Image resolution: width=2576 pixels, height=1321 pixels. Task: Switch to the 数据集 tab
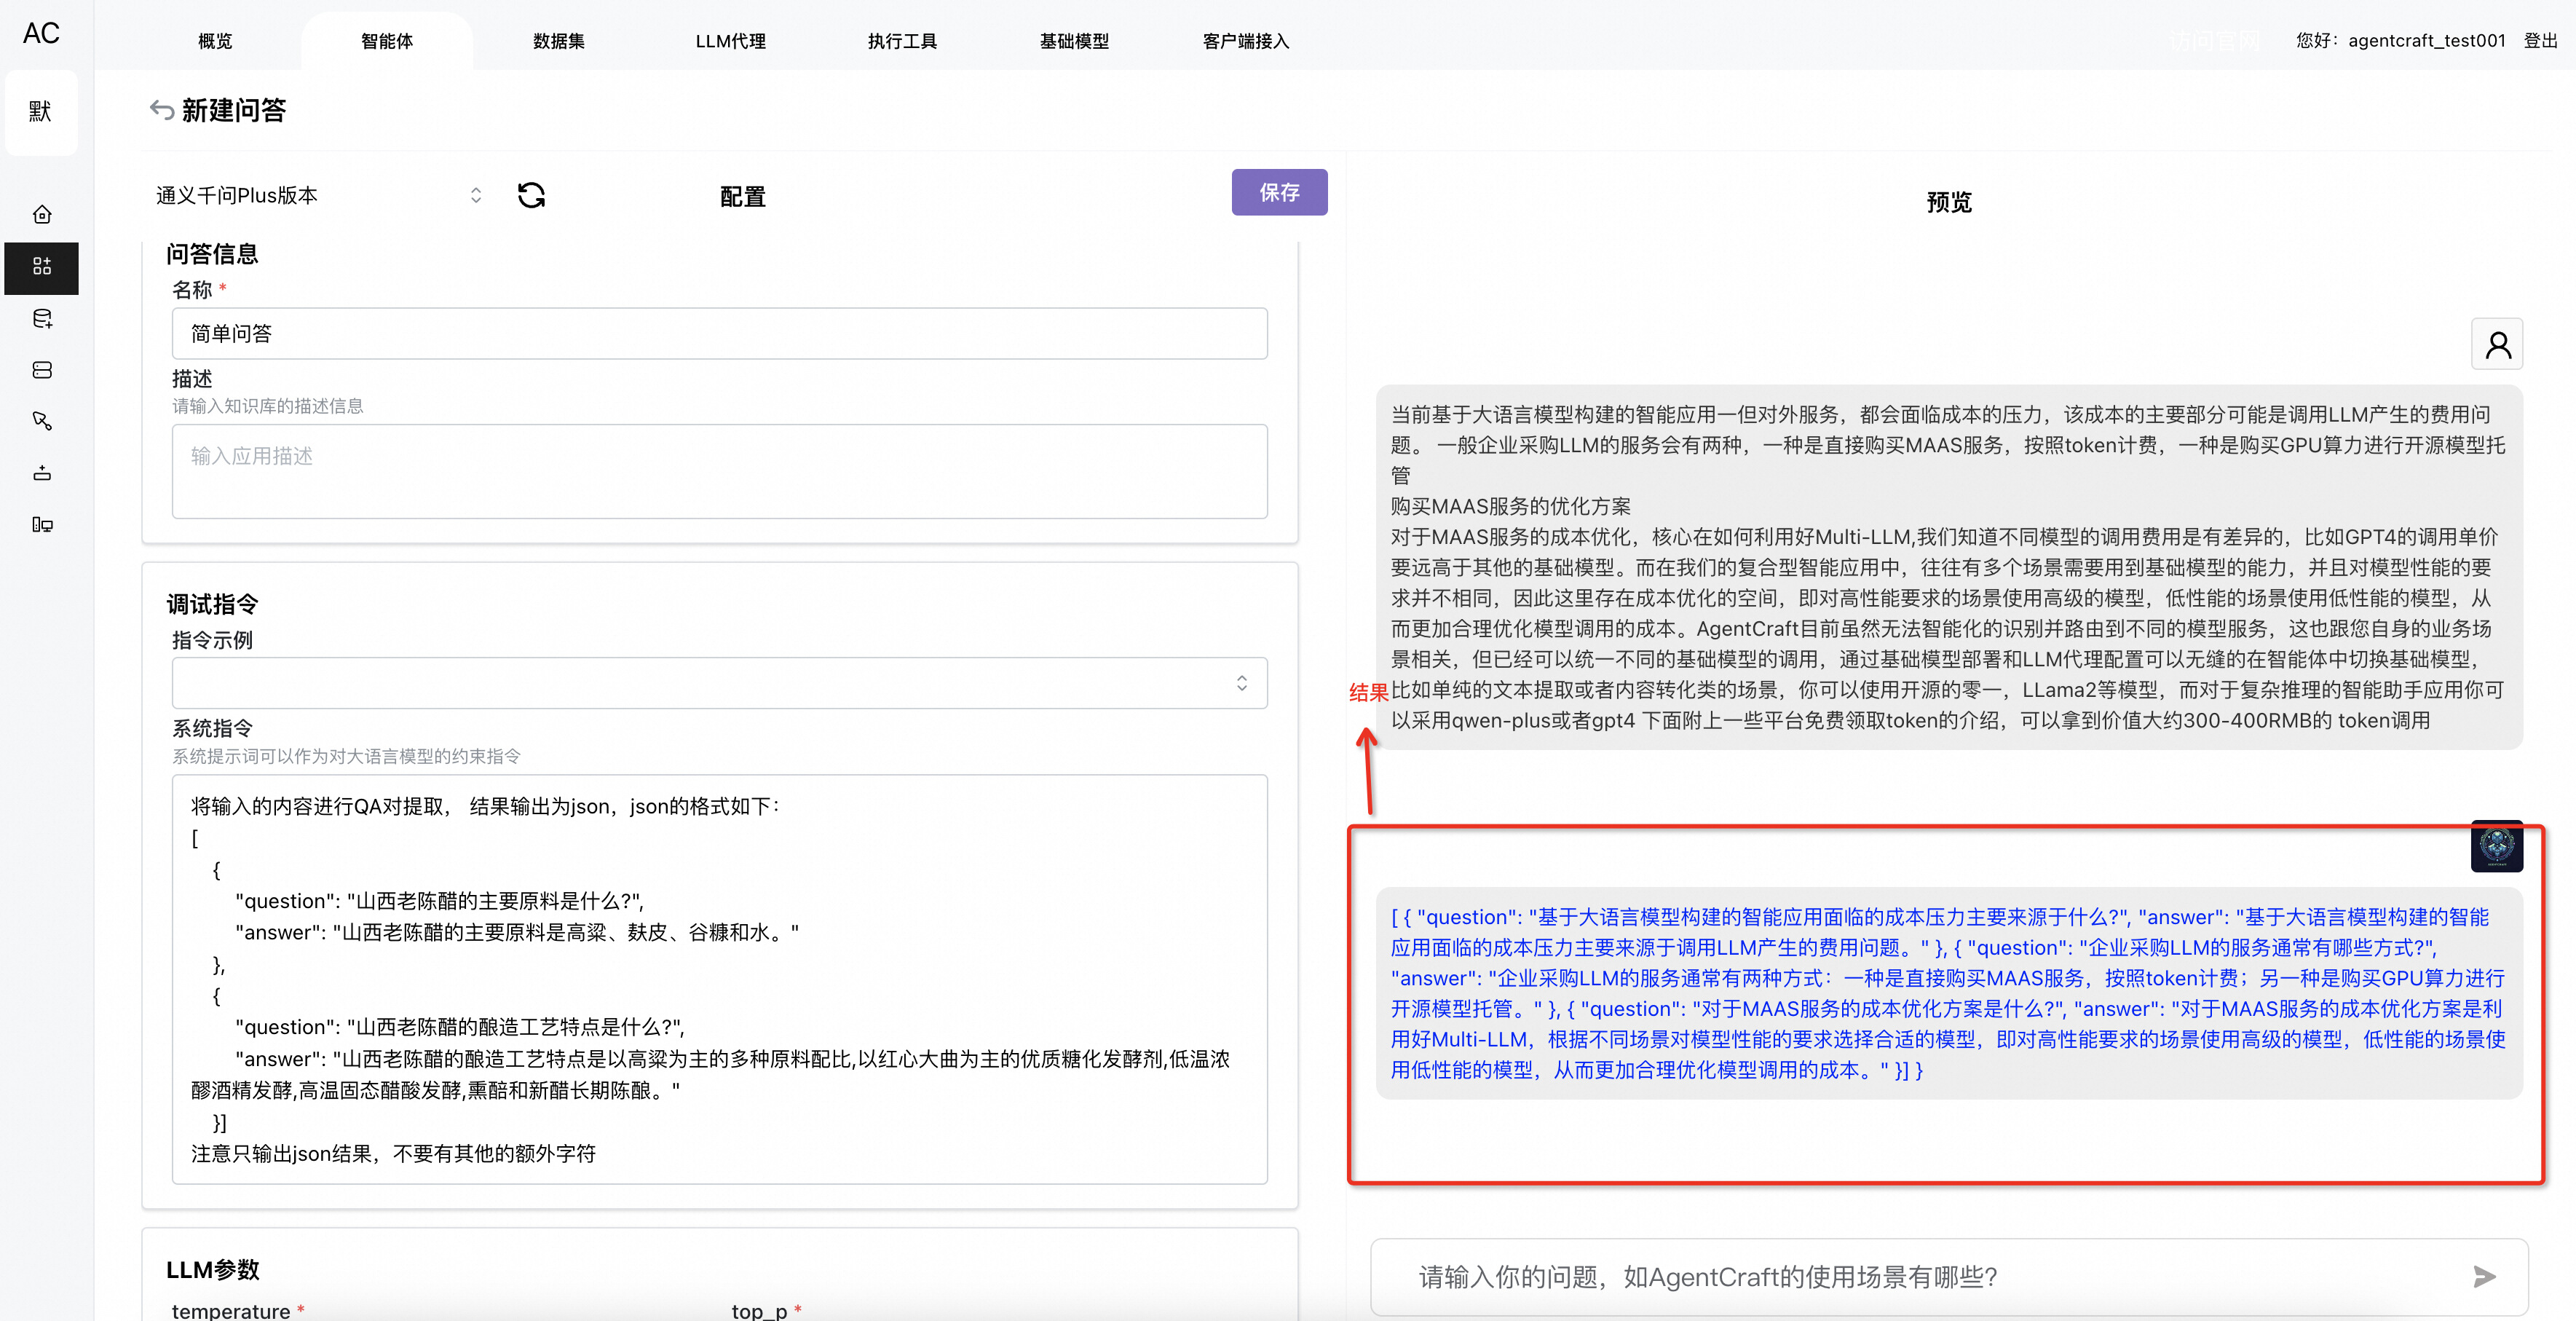558,41
